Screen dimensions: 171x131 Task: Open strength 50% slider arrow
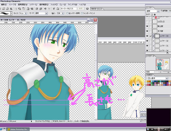coord(63,13)
